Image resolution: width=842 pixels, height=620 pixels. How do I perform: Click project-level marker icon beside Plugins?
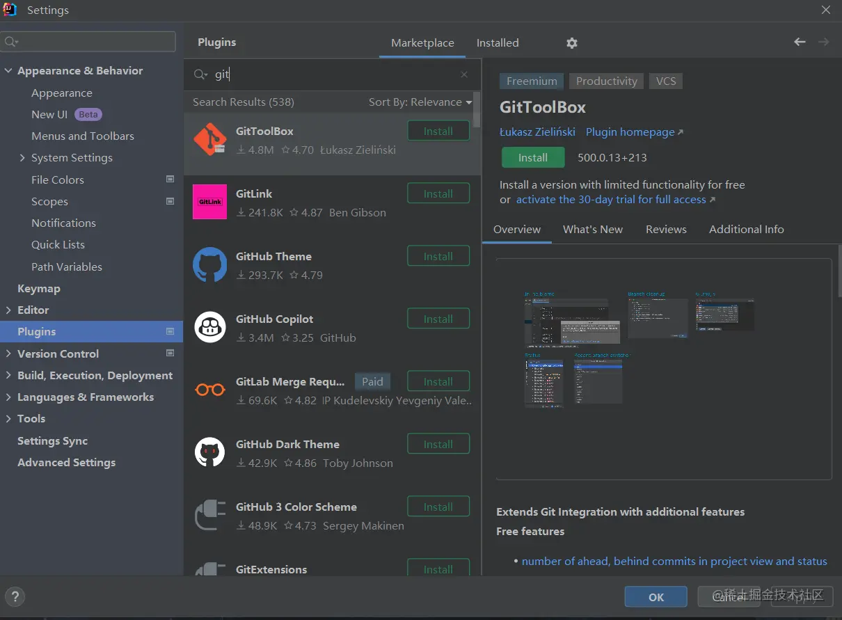(170, 331)
